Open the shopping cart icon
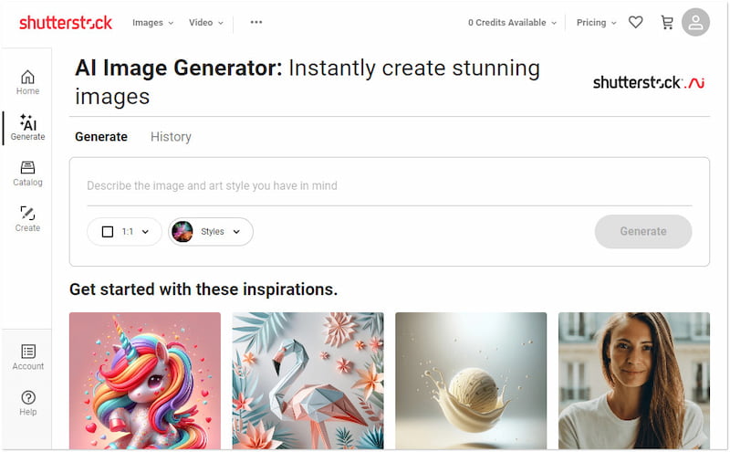 [x=667, y=23]
